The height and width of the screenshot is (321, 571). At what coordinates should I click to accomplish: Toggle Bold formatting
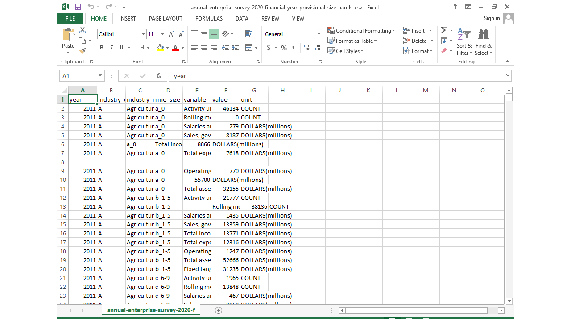point(102,48)
